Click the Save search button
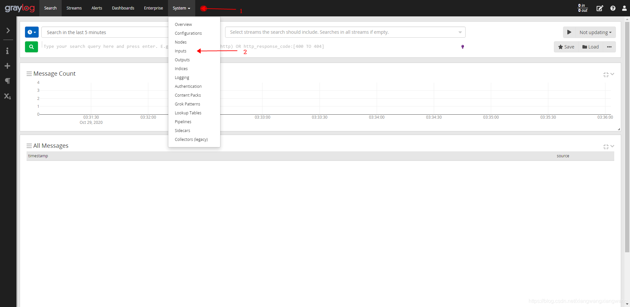Viewport: 630px width, 307px height. click(566, 47)
